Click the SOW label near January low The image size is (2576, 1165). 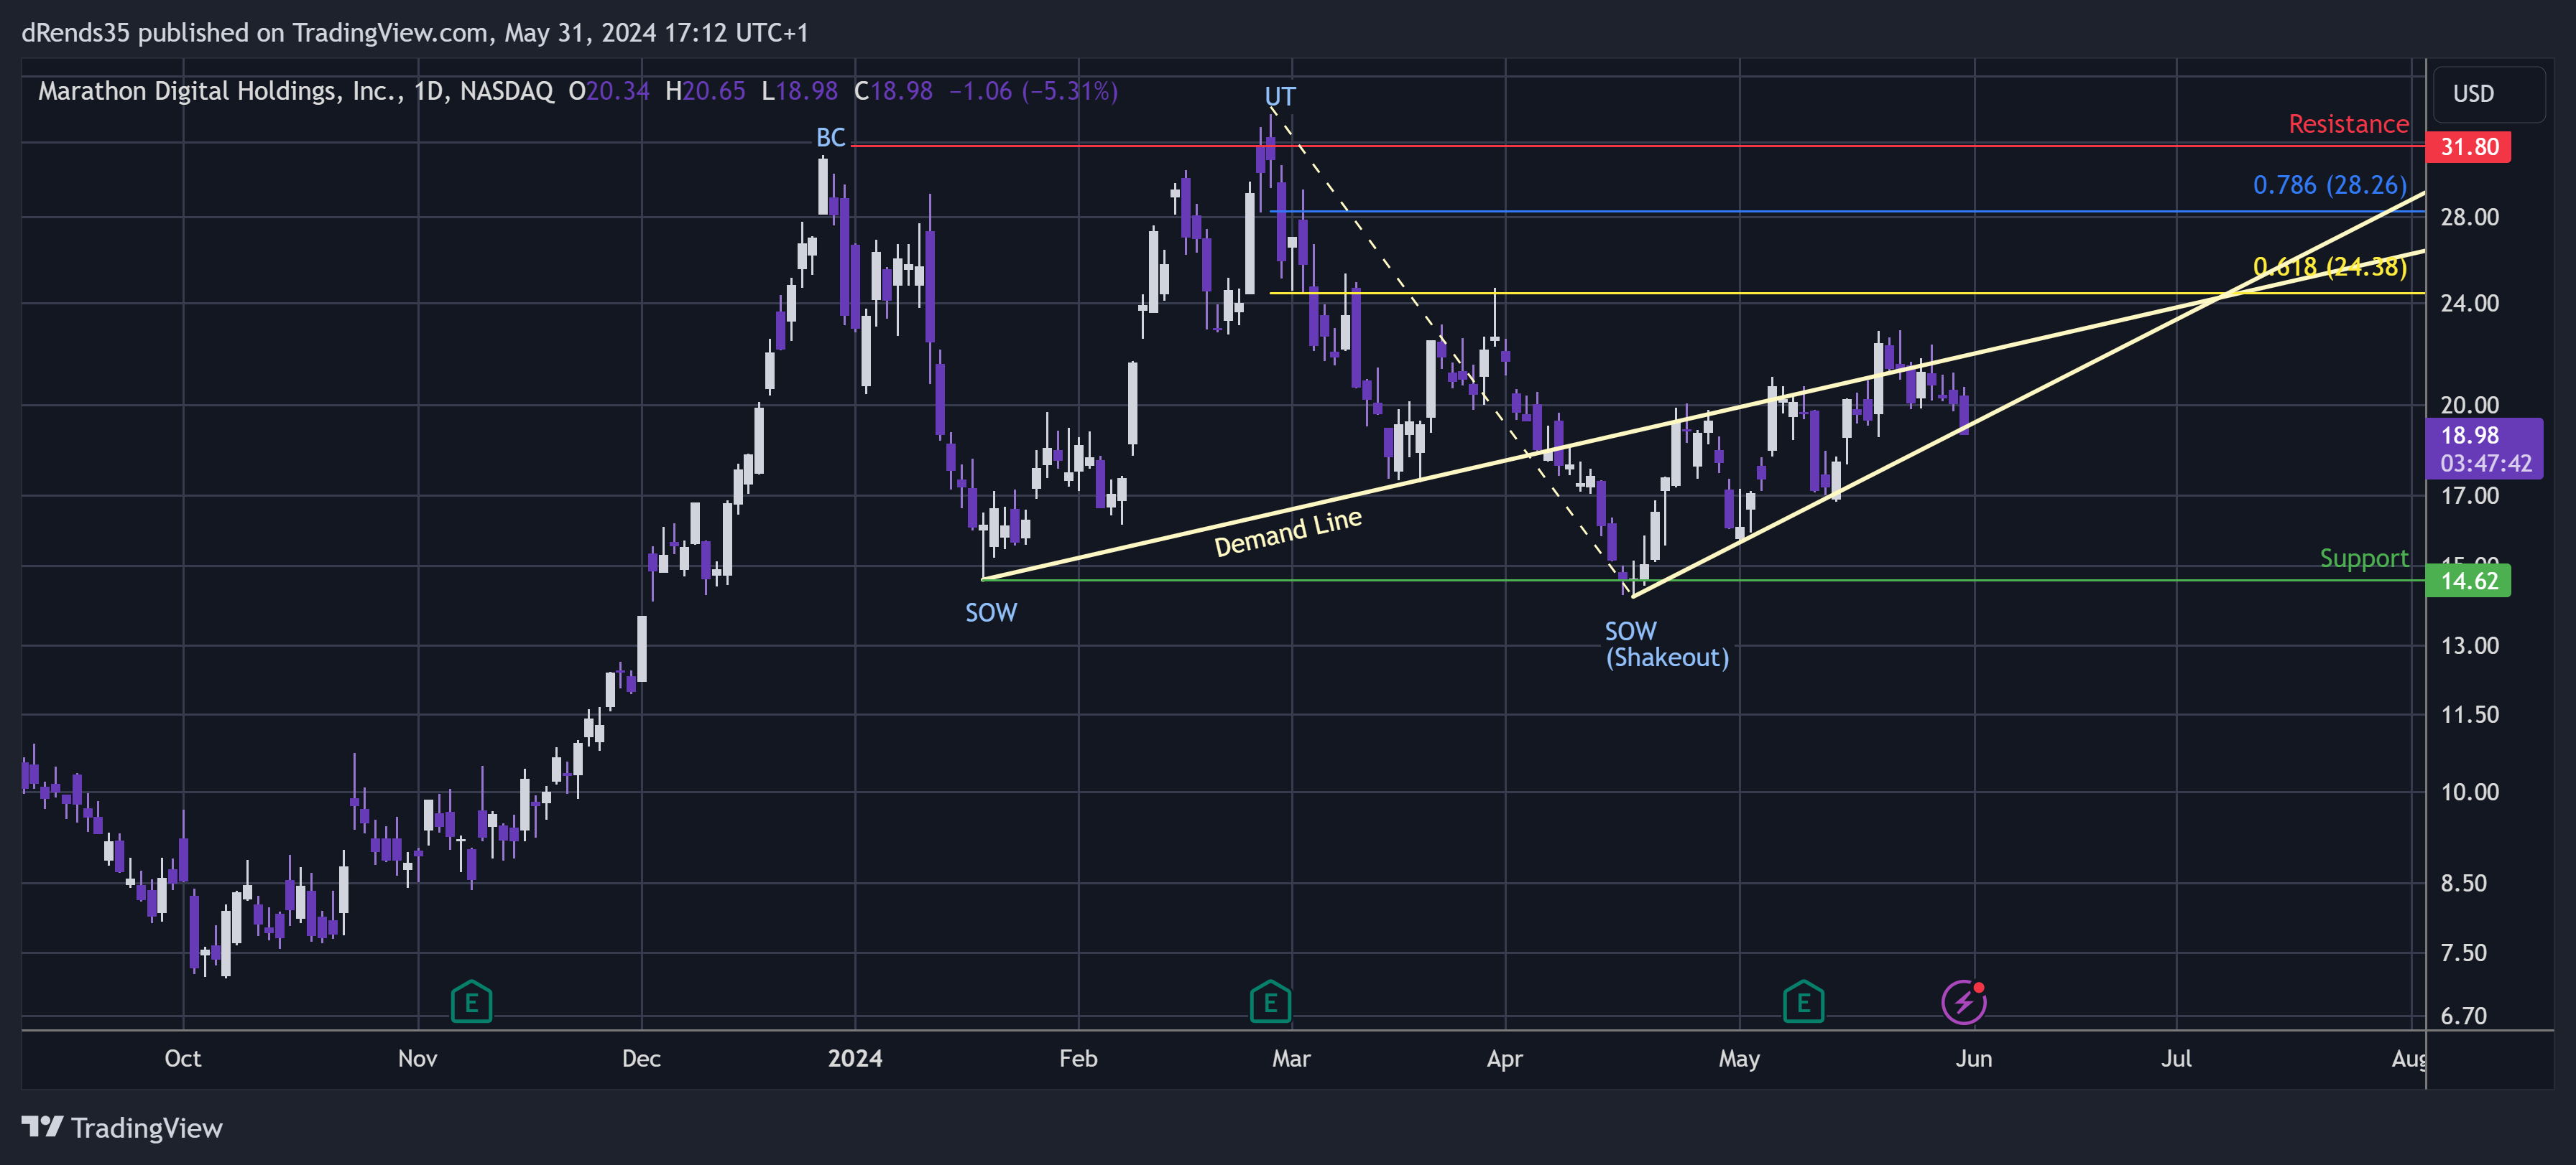[991, 612]
